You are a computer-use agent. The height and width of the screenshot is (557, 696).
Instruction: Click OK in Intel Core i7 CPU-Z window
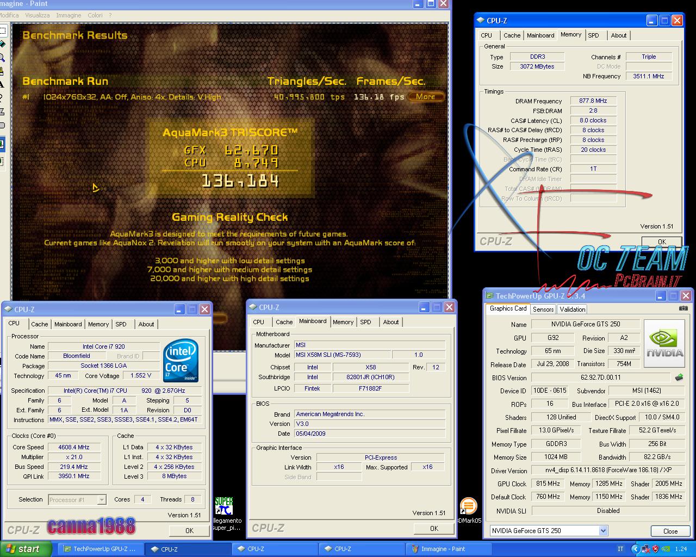(x=189, y=530)
